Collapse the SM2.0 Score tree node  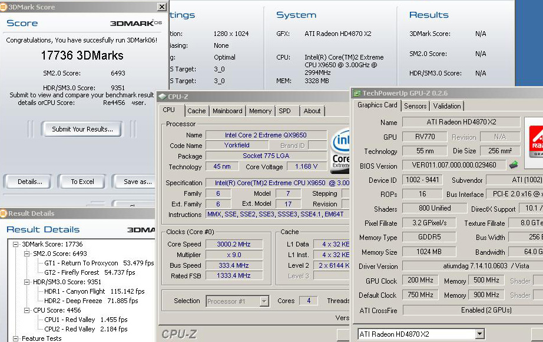coord(27,254)
